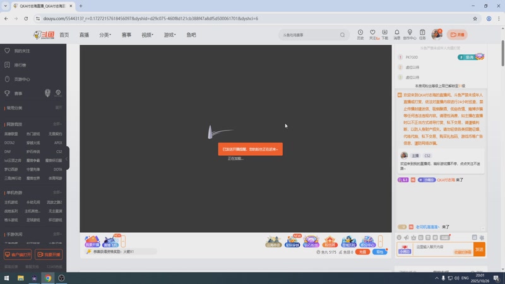505x284 pixels.
Task: Open the 背包 backpack button
Action: point(380,252)
